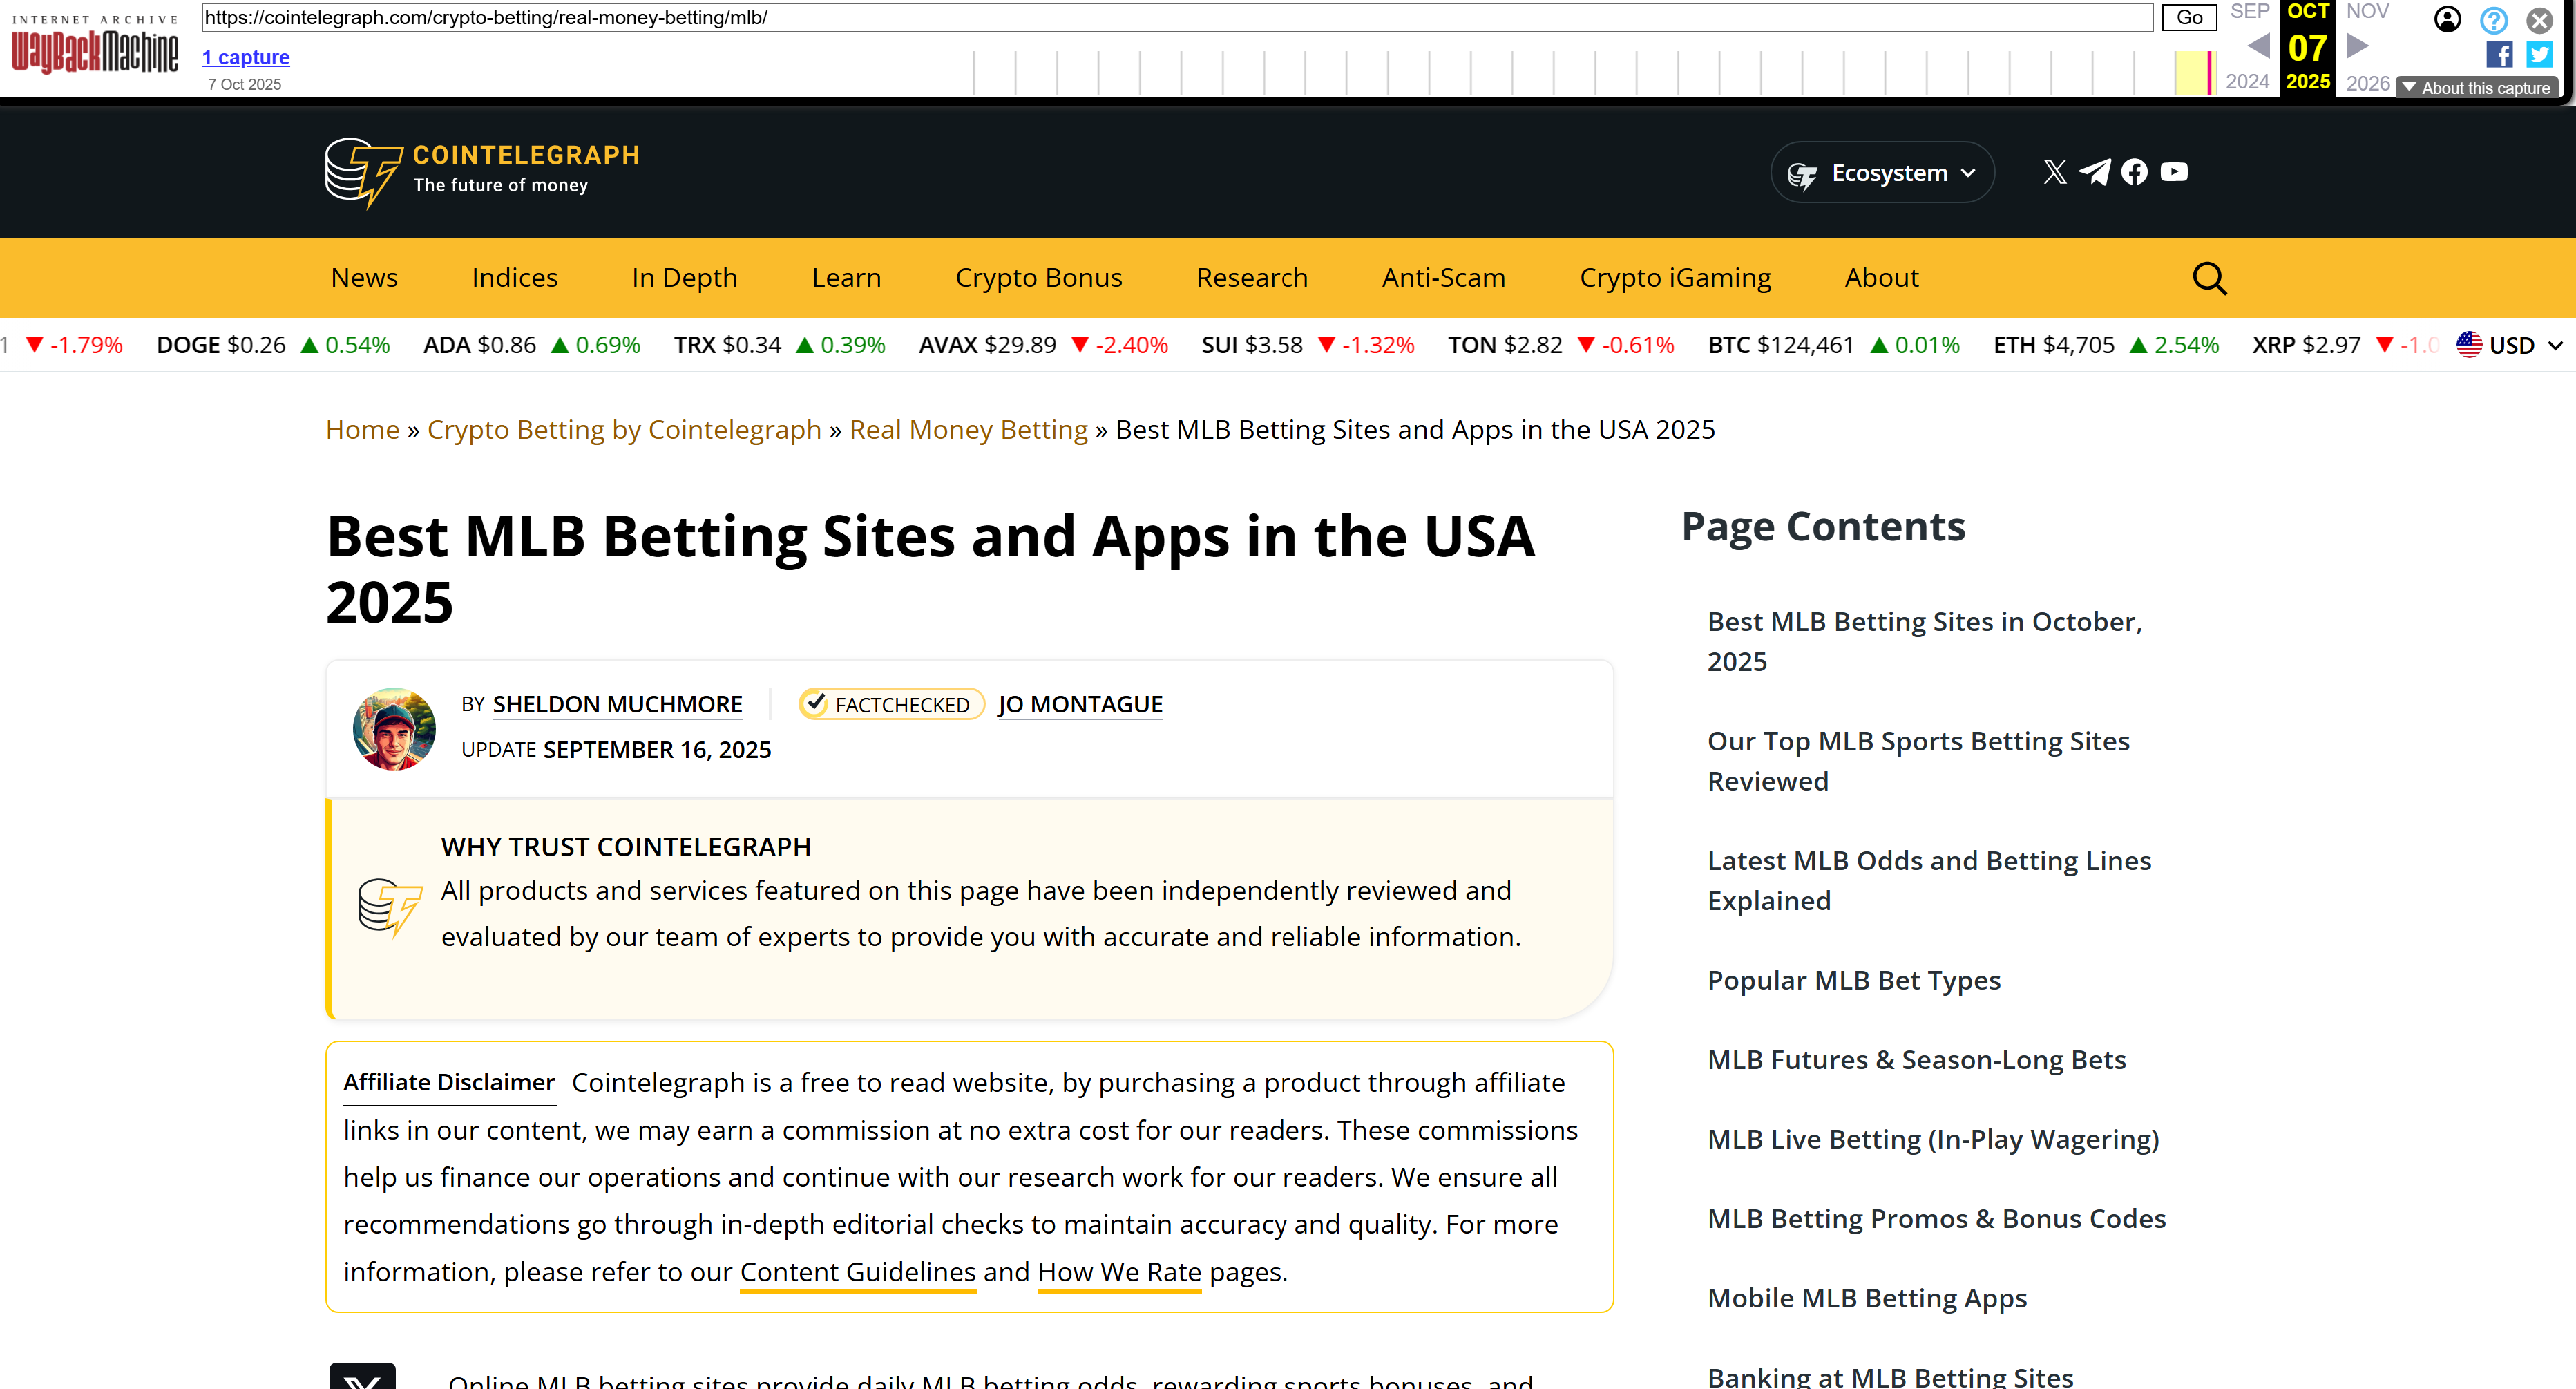Click the highlighted capture bar in timeline

2209,73
